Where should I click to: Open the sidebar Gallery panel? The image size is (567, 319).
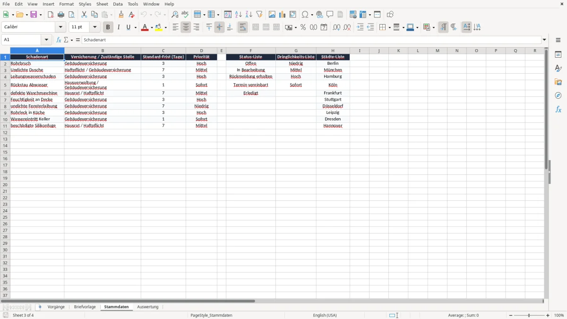pyautogui.click(x=558, y=82)
